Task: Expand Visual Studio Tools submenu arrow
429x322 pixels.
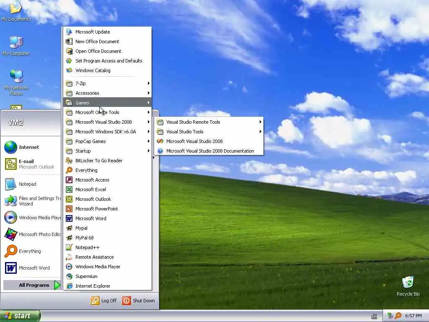Action: pyautogui.click(x=260, y=132)
